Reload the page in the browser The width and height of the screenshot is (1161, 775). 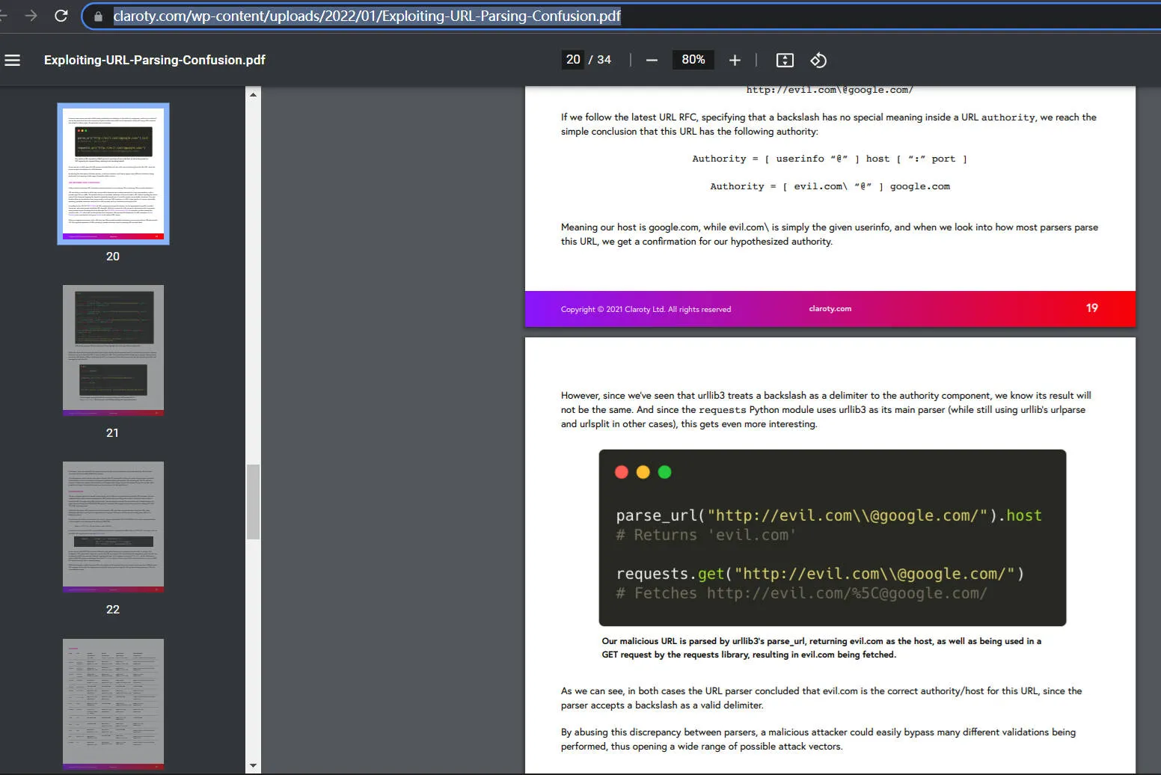coord(61,16)
